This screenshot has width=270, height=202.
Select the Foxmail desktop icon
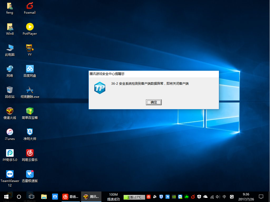30,8
